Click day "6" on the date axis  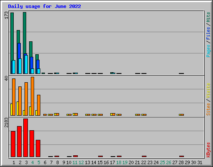point(45,162)
